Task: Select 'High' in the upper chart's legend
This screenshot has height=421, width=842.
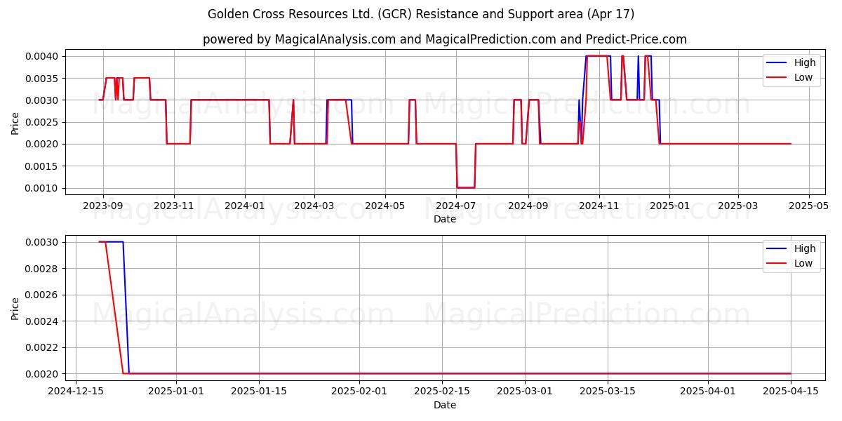Action: click(x=805, y=63)
